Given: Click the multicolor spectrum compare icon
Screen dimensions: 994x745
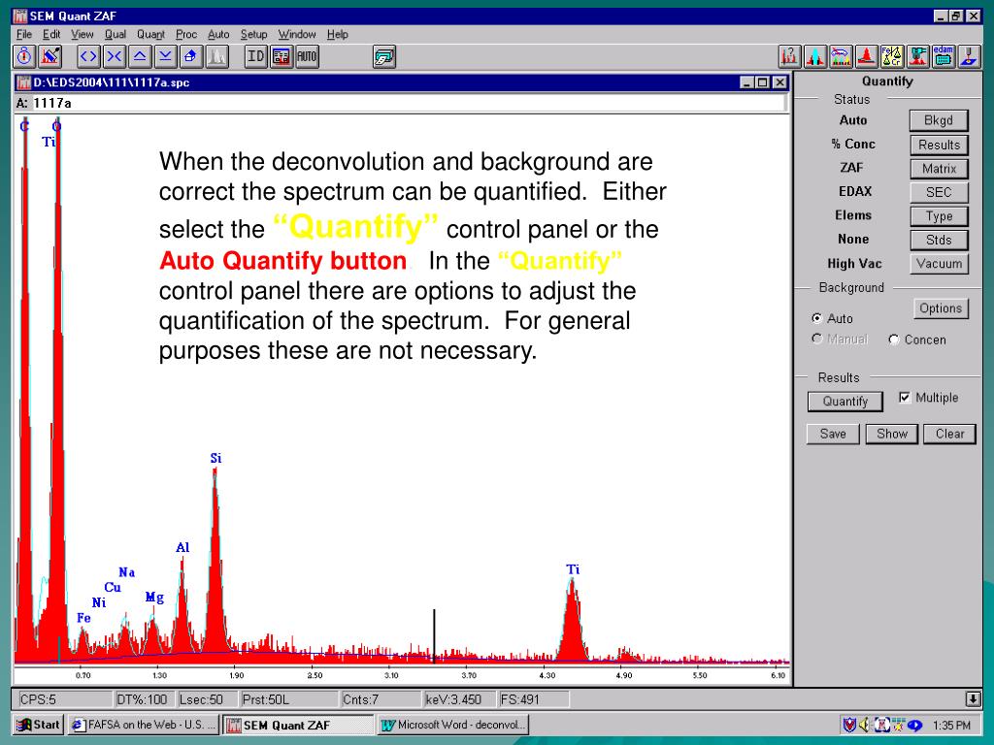Looking at the screenshot, I should coord(841,56).
